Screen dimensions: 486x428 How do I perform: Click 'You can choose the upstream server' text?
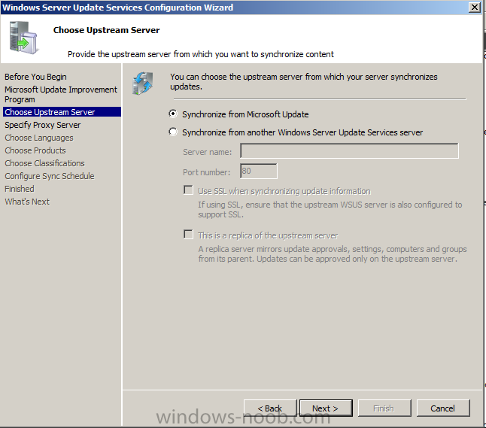click(304, 81)
